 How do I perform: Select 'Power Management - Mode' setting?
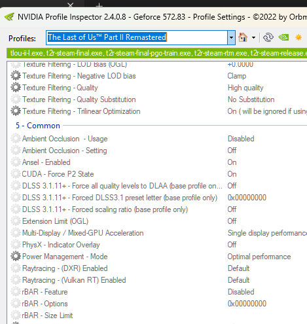click(65, 257)
